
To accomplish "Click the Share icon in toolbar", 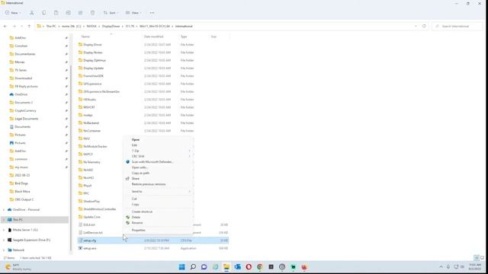I will [x=80, y=13].
